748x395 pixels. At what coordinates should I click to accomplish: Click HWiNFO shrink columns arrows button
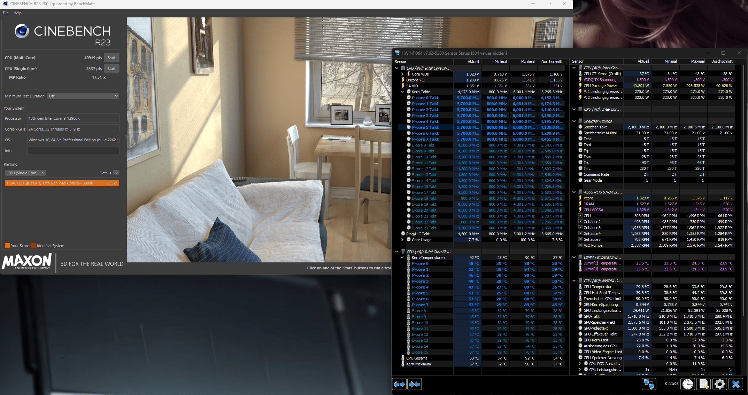[415, 384]
